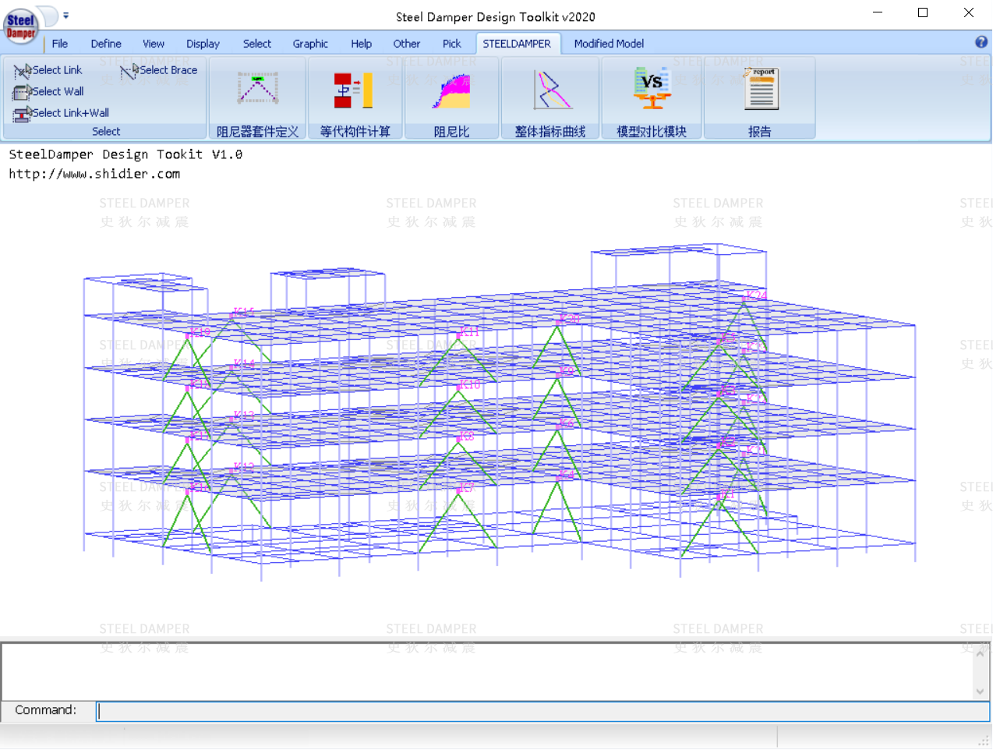
Task: Click the blue help question mark icon
Action: click(x=981, y=42)
